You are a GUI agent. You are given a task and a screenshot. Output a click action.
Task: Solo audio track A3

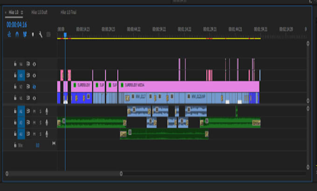pos(41,134)
